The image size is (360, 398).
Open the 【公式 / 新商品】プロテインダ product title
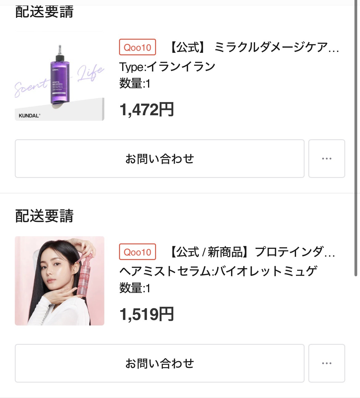click(252, 252)
